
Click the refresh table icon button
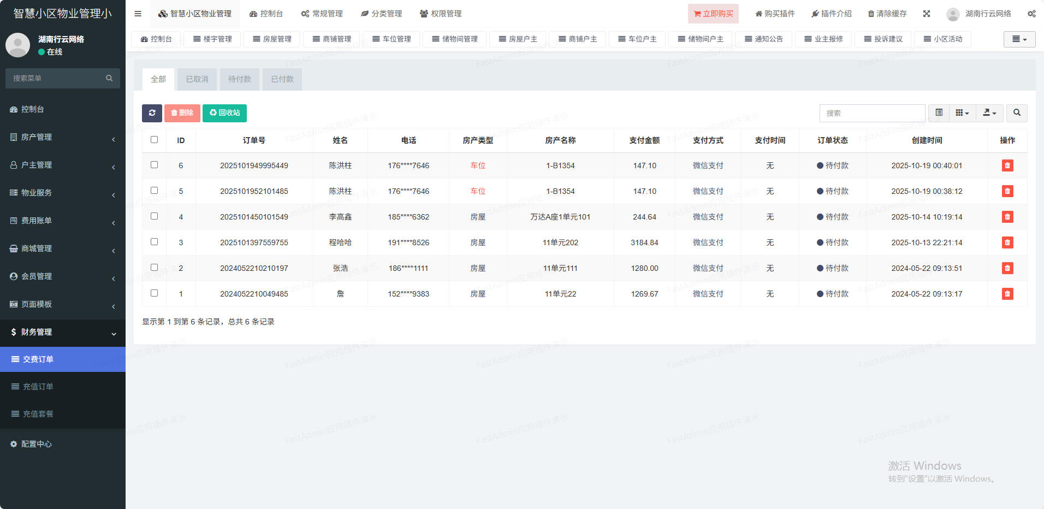click(x=152, y=113)
